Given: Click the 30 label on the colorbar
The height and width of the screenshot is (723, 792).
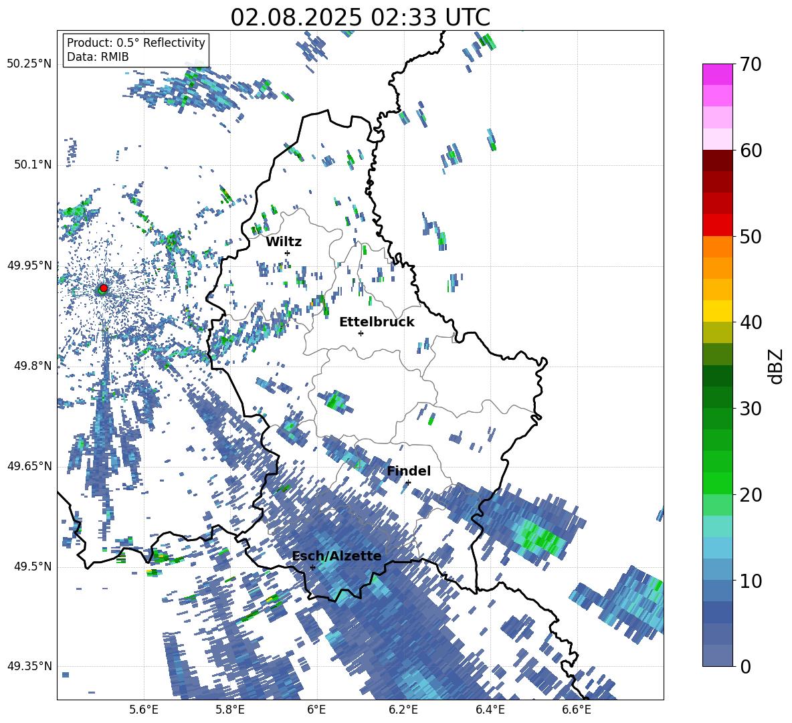Looking at the screenshot, I should click(751, 409).
